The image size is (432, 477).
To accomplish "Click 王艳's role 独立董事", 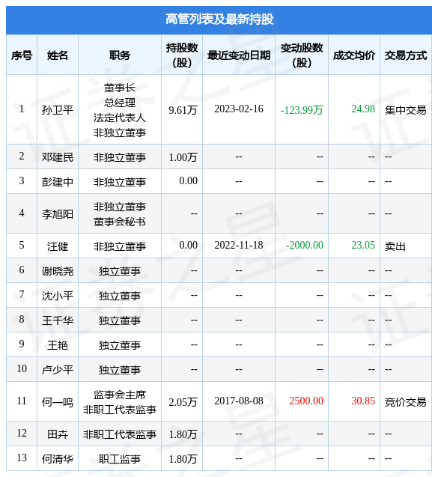I will pyautogui.click(x=120, y=345).
